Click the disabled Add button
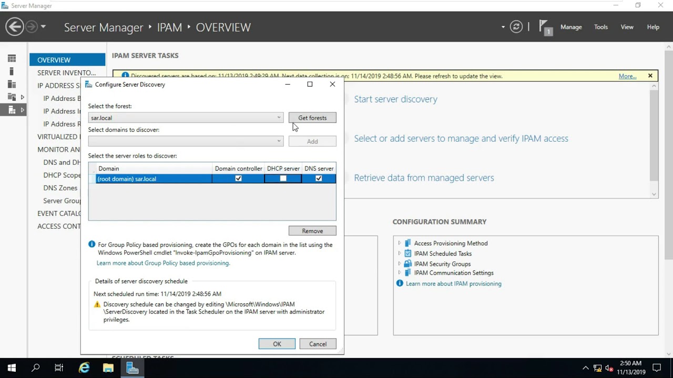This screenshot has height=378, width=673. pyautogui.click(x=312, y=141)
